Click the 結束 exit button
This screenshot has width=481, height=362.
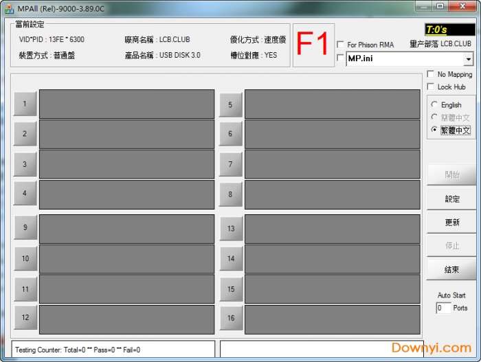pos(451,270)
